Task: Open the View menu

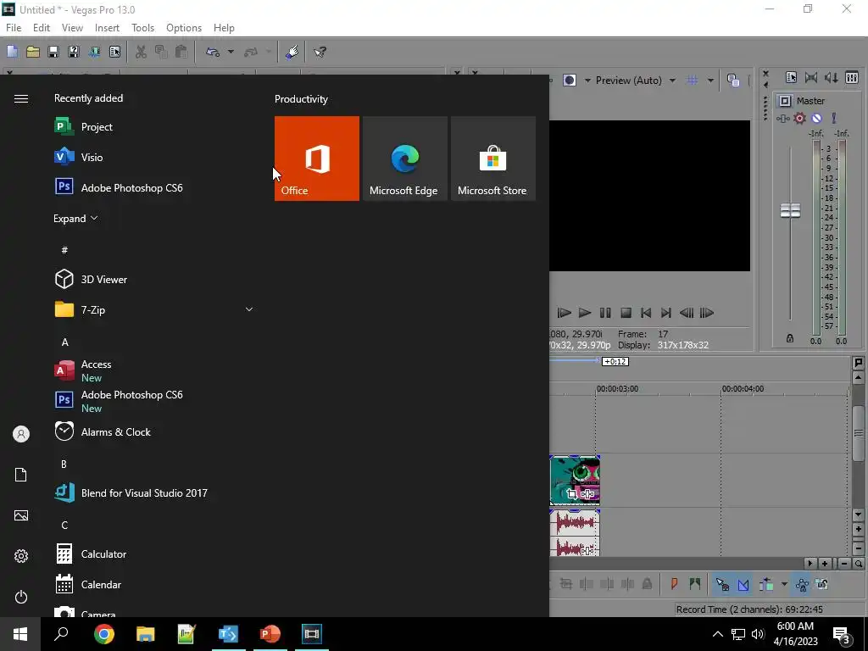Action: click(72, 28)
